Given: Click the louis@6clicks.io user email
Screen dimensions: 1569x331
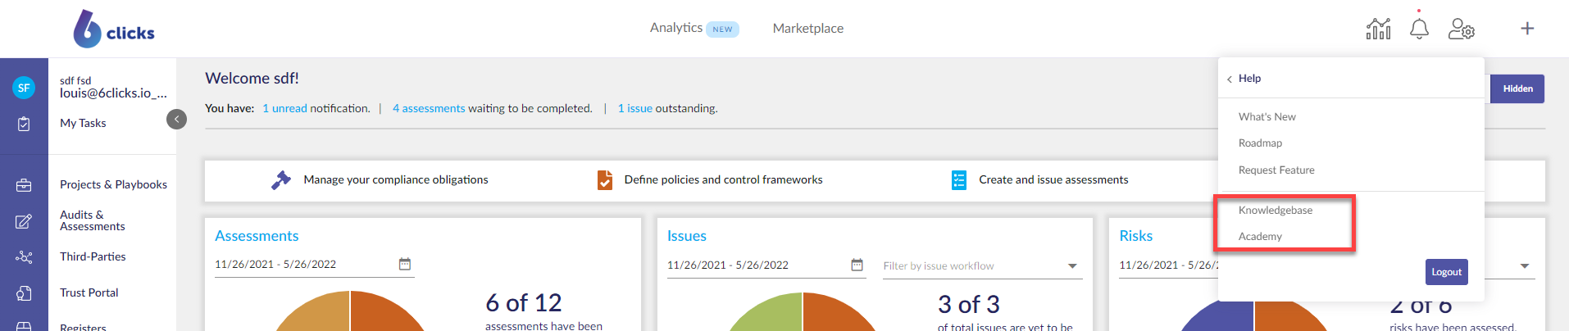Looking at the screenshot, I should 113,93.
